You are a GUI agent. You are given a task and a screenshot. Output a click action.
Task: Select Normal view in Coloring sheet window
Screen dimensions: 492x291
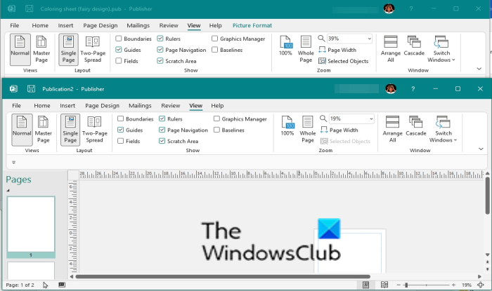tap(20, 50)
